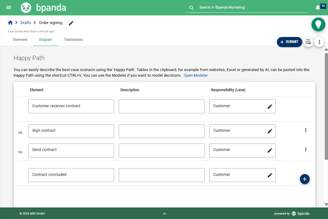
Task: Open the hamburger navigation menu
Action: click(x=8, y=7)
